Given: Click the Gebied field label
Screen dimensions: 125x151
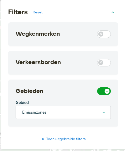Looking at the screenshot, I should [x=22, y=102].
